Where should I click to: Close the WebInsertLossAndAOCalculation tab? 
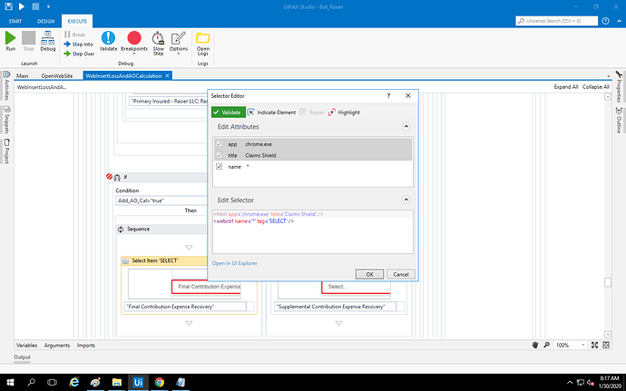(x=168, y=75)
